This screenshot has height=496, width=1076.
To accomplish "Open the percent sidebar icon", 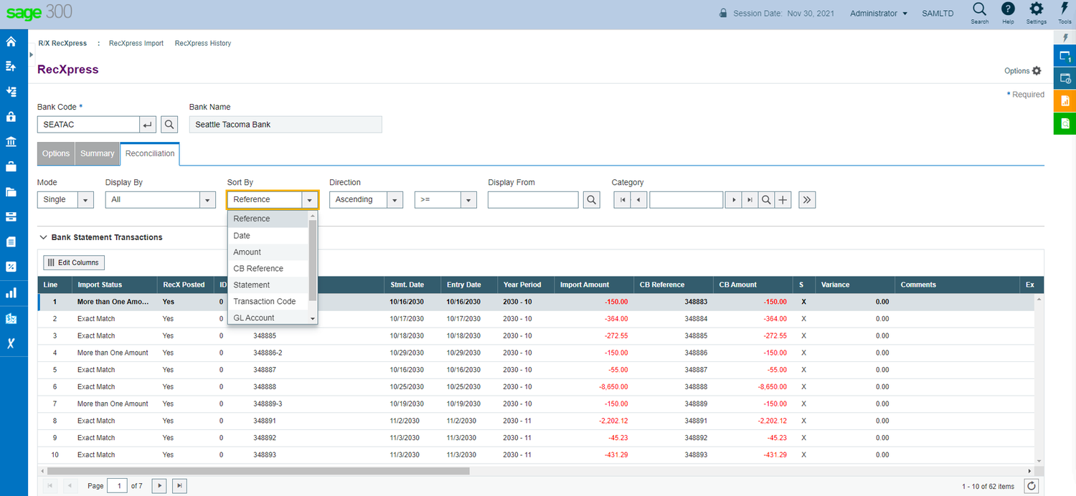I will [11, 267].
